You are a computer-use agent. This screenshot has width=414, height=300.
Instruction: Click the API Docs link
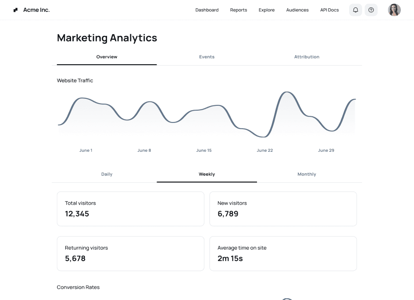pyautogui.click(x=329, y=10)
